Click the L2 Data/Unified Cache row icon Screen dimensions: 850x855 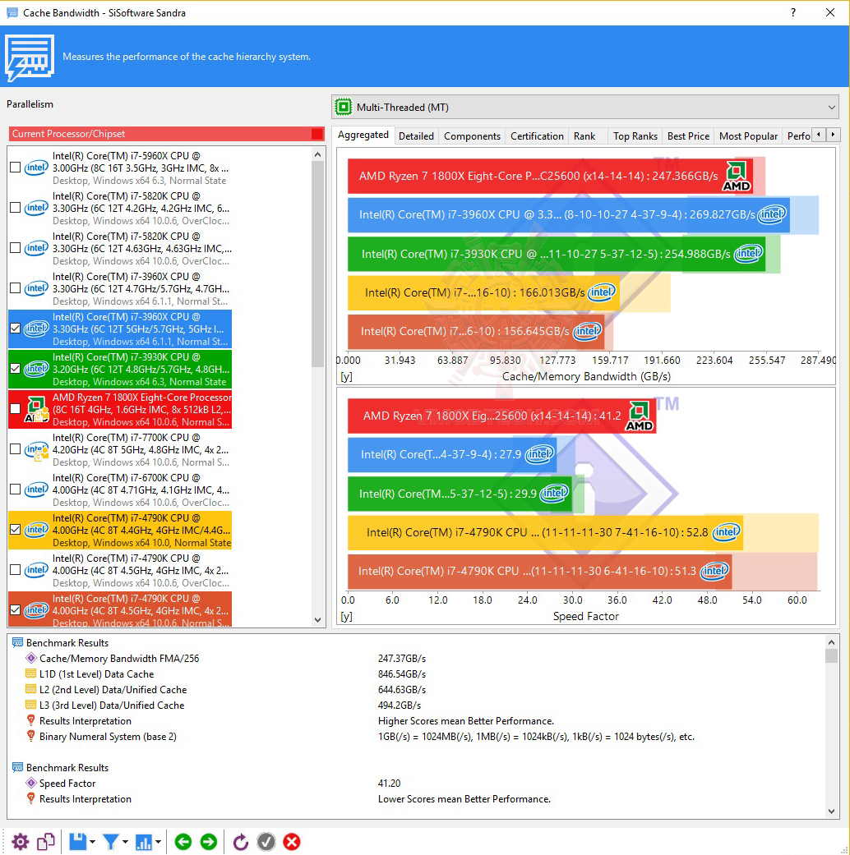tap(31, 689)
